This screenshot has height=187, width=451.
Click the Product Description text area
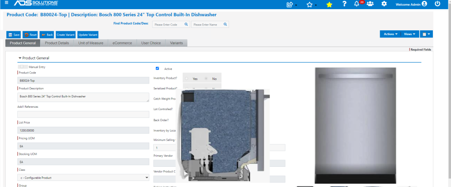click(83, 97)
